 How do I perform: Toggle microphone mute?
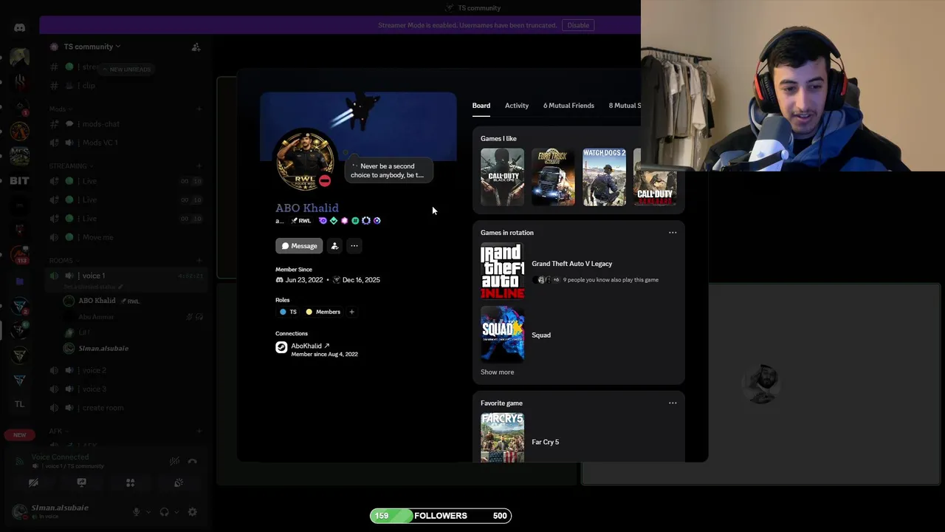coord(136,512)
